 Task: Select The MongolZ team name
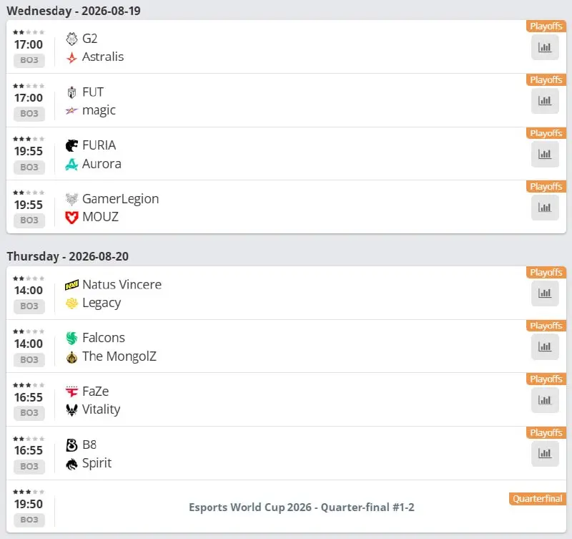(119, 356)
